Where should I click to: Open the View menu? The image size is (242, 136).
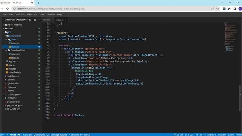click(29, 14)
